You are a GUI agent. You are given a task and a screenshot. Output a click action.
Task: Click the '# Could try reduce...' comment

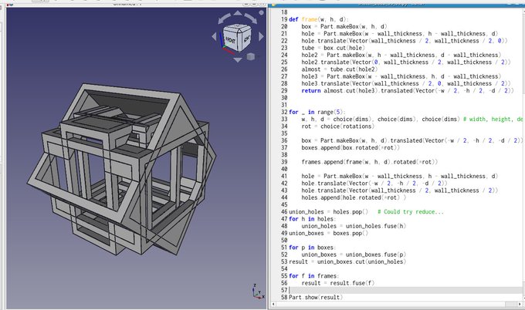point(411,212)
